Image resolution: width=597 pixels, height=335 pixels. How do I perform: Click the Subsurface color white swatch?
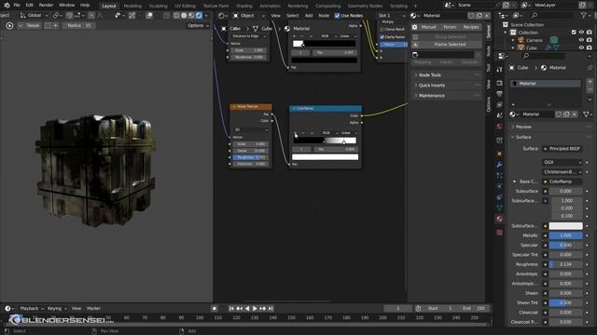(565, 226)
